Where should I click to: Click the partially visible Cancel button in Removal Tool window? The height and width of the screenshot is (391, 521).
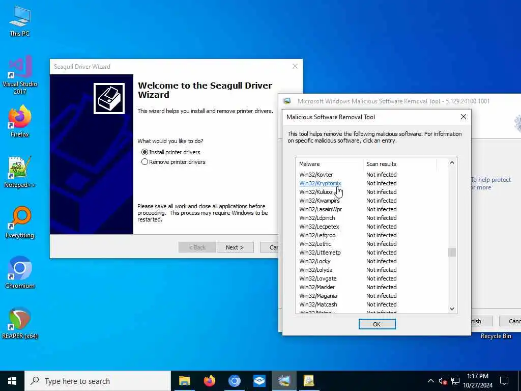510,321
